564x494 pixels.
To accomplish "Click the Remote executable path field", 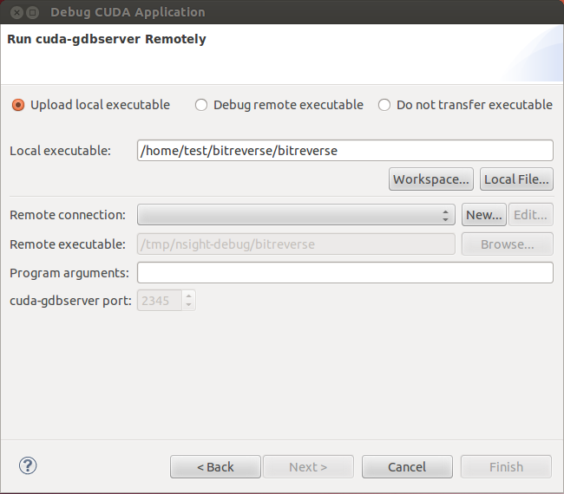I will 296,244.
